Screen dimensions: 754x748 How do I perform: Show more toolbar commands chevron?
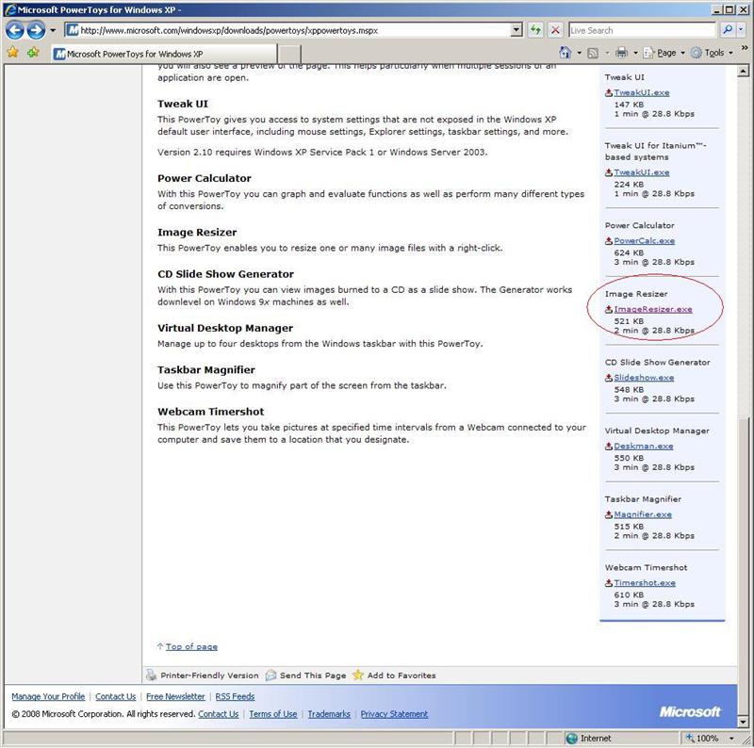[x=745, y=48]
